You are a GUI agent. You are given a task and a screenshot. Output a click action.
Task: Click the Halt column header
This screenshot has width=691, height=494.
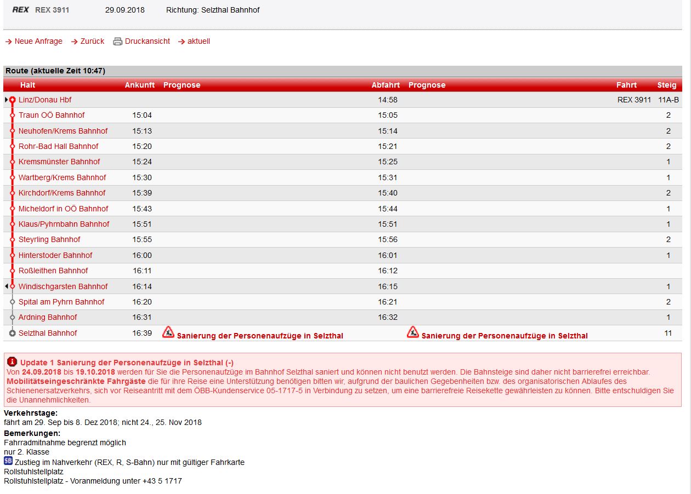[x=28, y=85]
